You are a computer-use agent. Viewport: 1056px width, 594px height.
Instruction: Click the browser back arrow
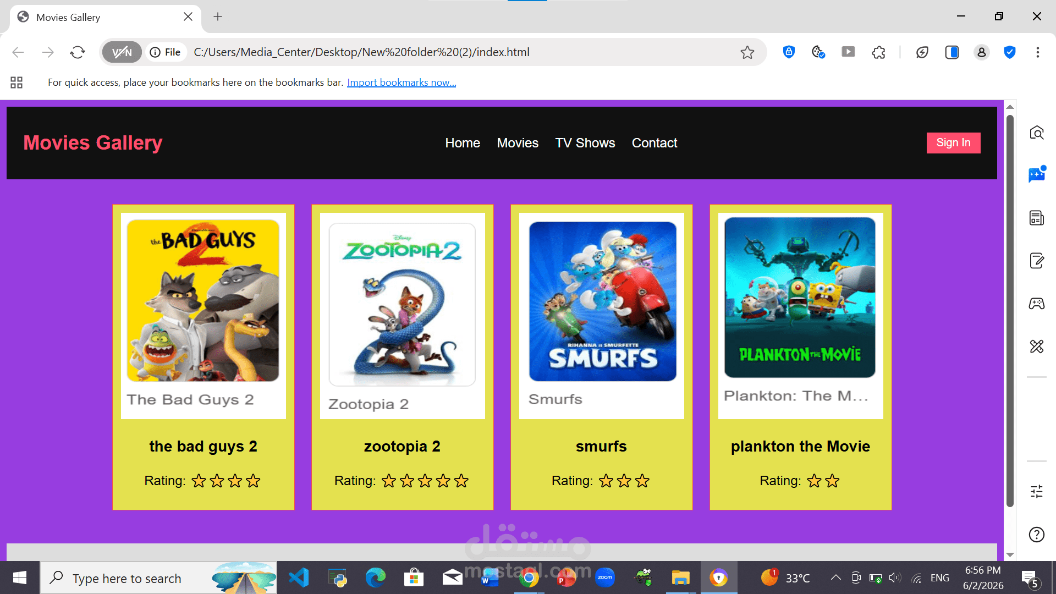pos(18,52)
